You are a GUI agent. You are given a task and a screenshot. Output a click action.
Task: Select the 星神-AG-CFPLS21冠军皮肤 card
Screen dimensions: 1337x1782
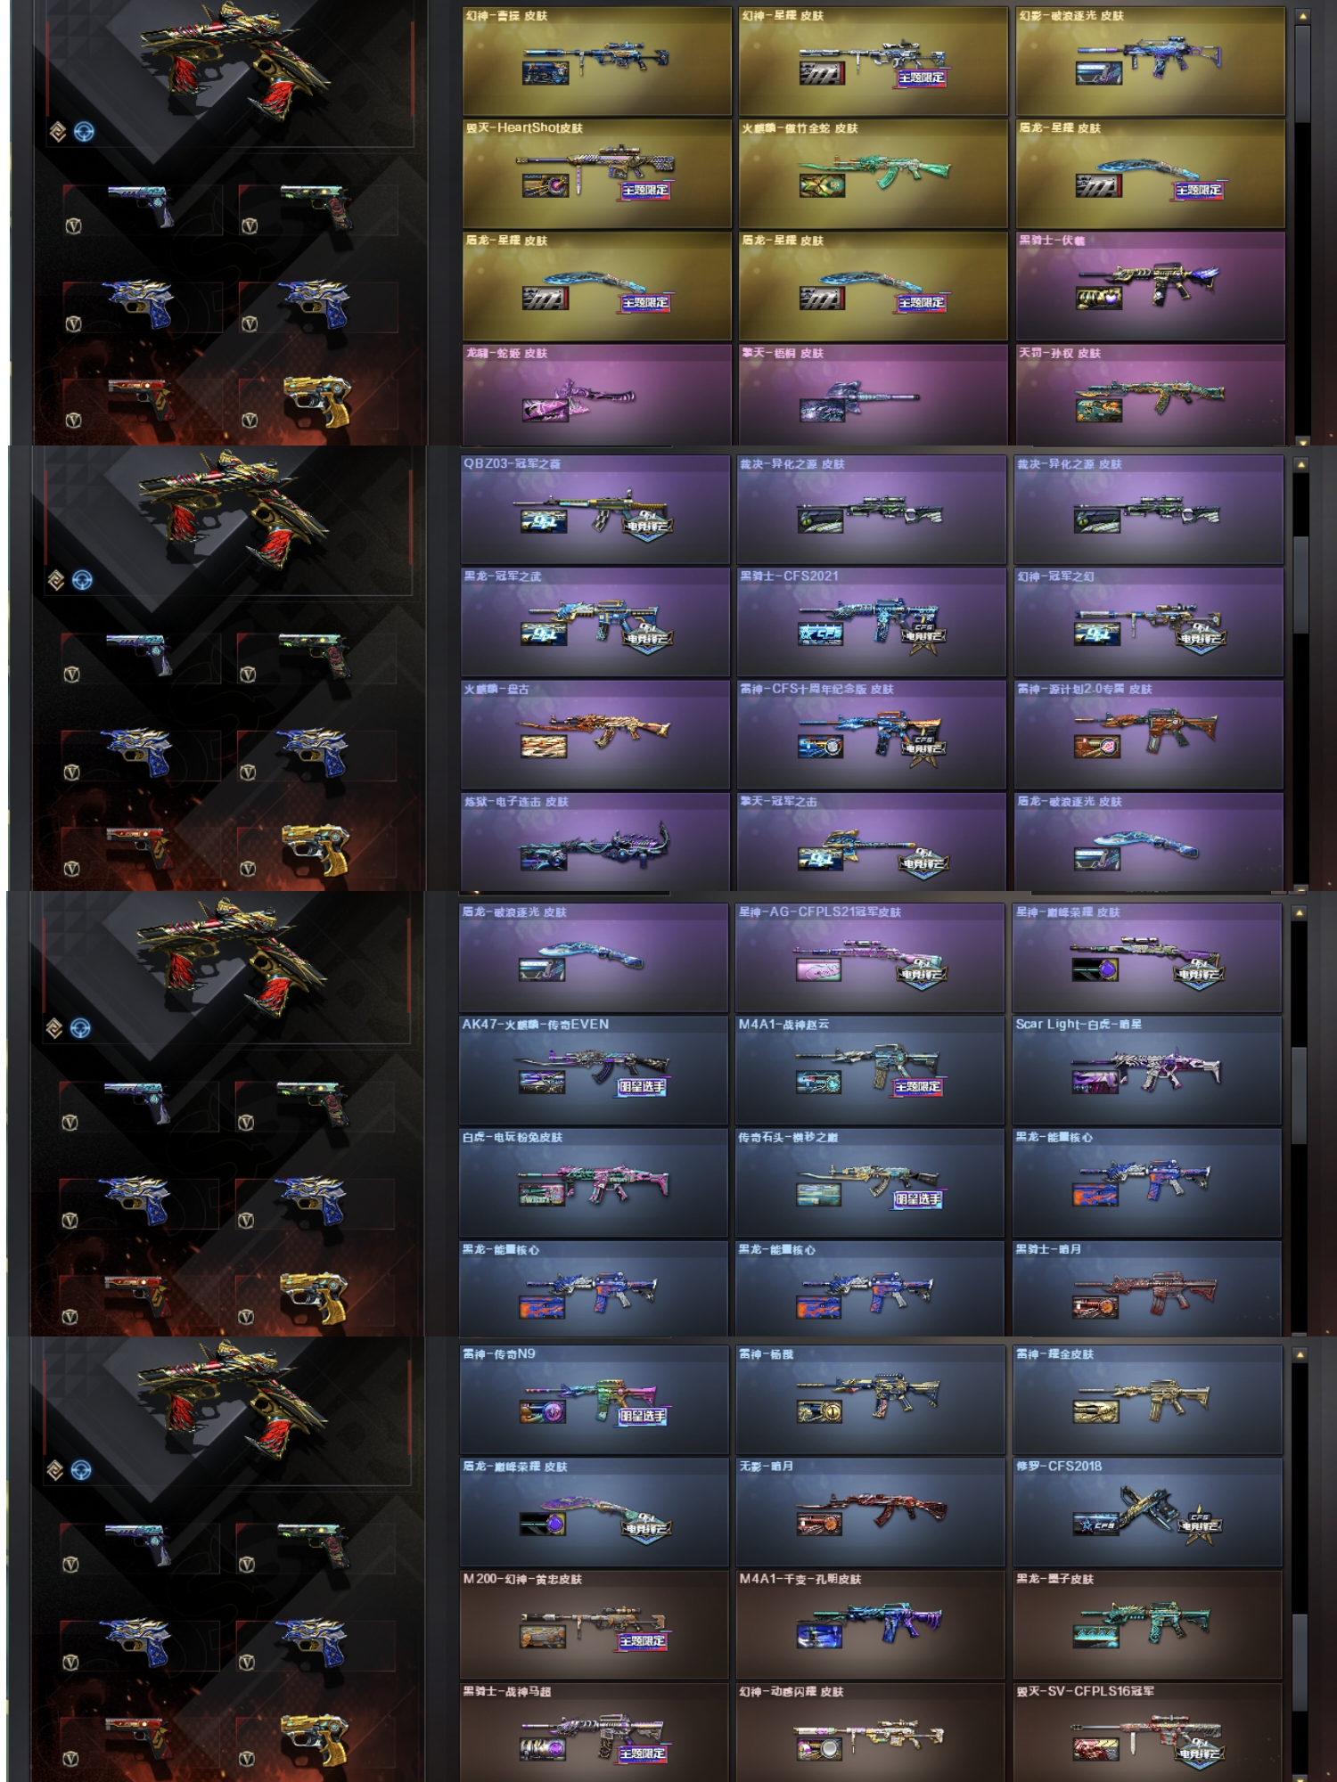point(870,958)
